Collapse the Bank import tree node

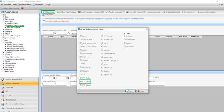[3, 21]
